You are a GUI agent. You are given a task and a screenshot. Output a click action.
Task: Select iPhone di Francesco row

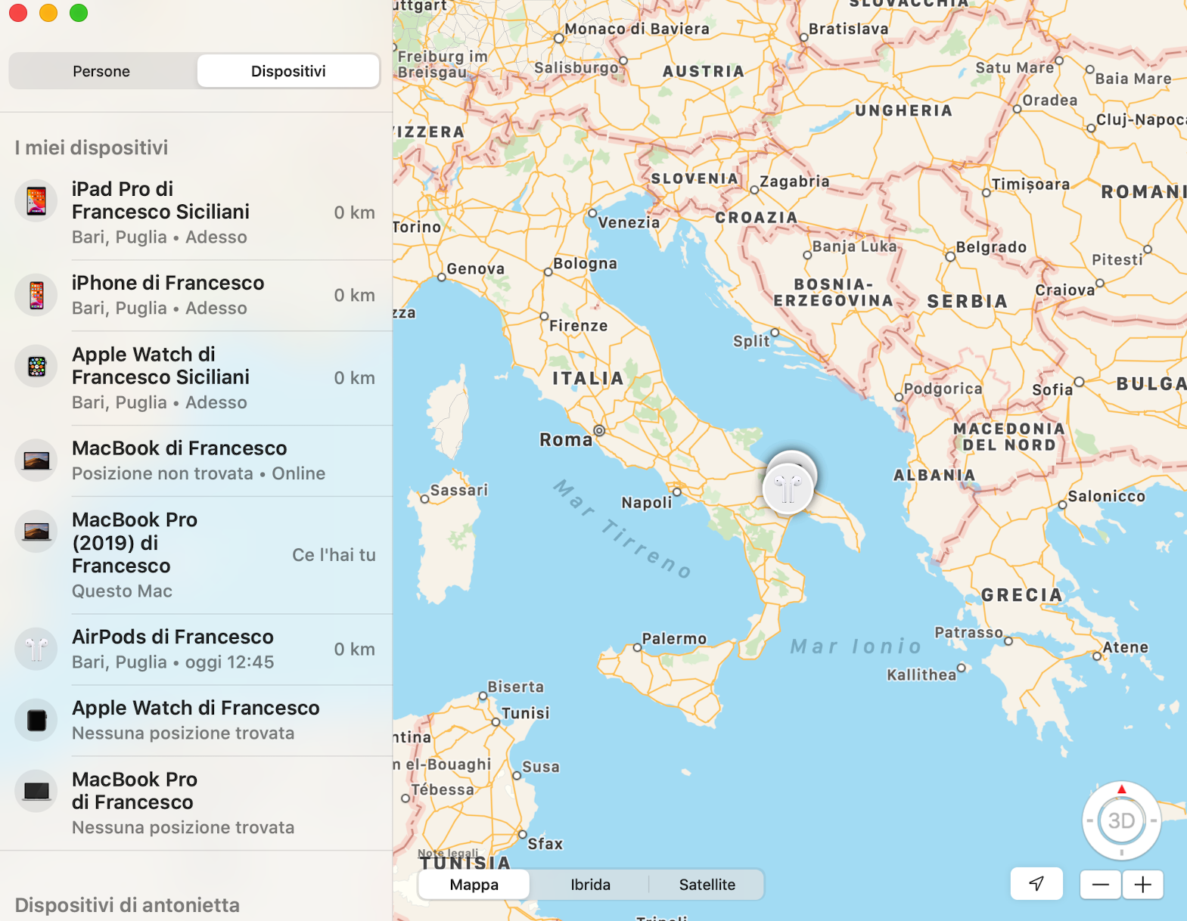pos(196,295)
